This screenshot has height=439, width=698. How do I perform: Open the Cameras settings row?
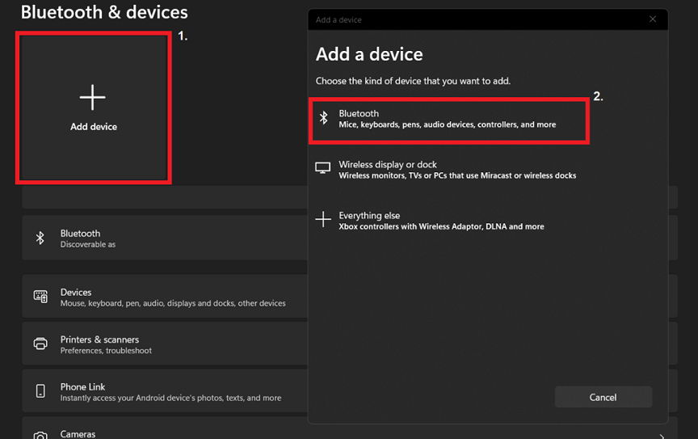pos(350,428)
